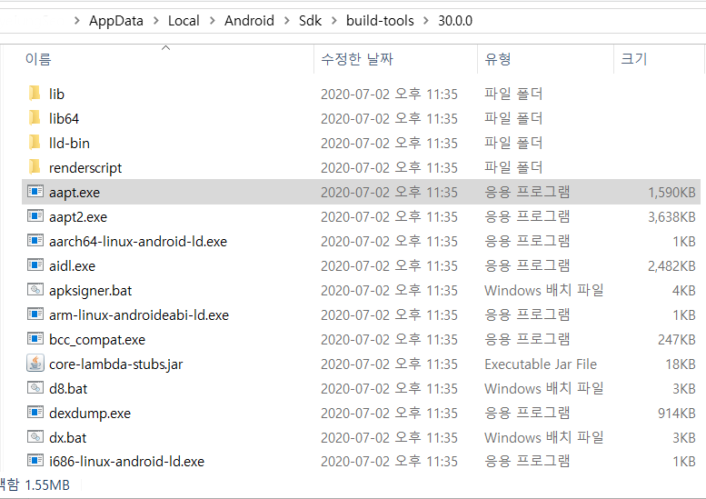Click the apksigner.bat batch file icon
The image size is (706, 499).
click(35, 290)
